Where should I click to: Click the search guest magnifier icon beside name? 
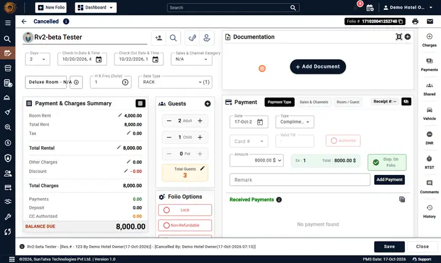[x=173, y=38]
